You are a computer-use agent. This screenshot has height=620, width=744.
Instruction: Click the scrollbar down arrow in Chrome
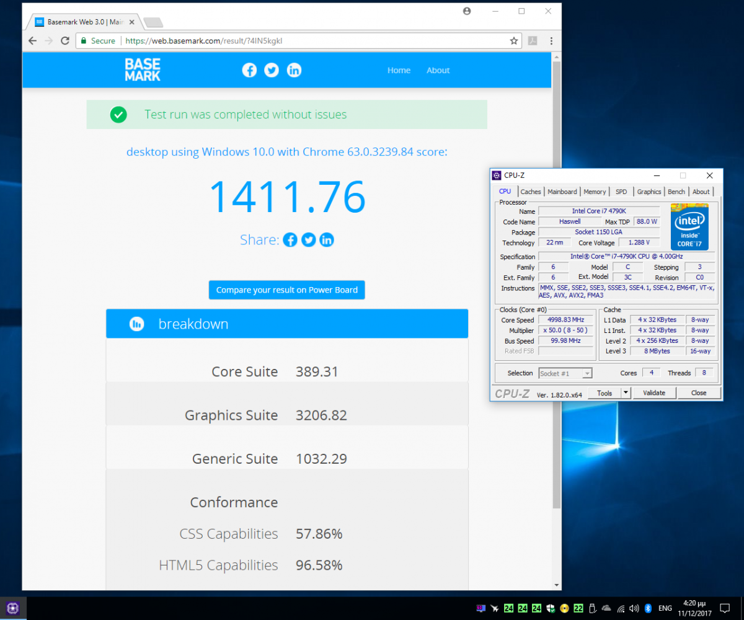pos(556,585)
